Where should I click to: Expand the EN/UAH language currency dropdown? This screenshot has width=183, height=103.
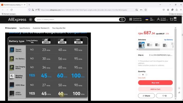152,19
